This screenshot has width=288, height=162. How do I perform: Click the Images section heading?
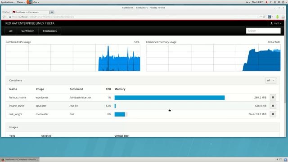click(x=13, y=127)
